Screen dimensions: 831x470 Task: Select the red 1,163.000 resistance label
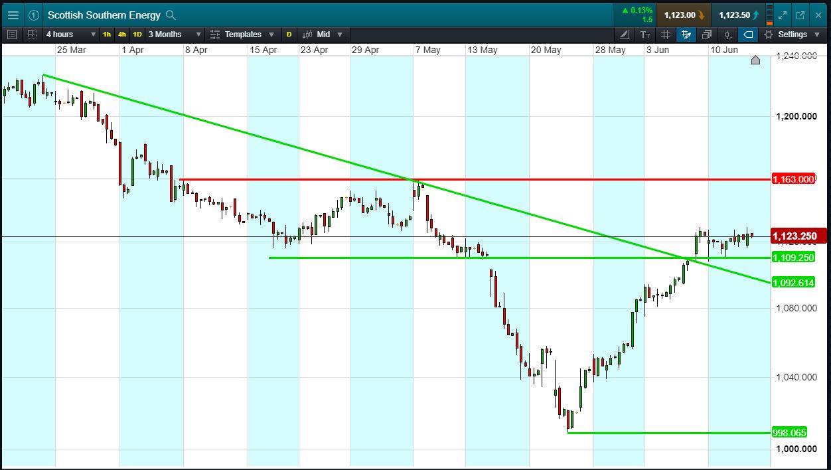click(794, 179)
